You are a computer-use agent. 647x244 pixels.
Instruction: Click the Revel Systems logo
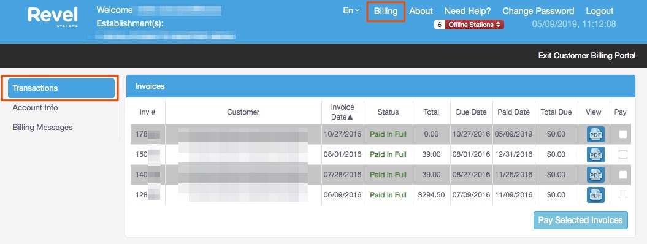click(x=53, y=17)
